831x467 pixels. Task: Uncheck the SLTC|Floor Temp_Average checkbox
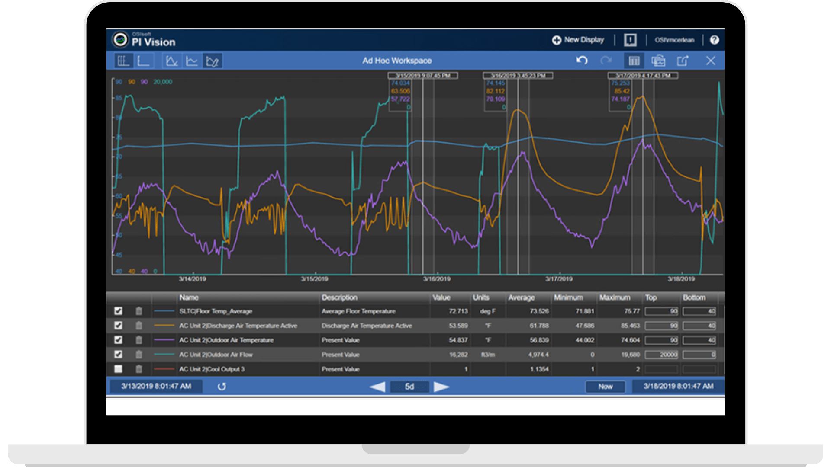point(118,311)
